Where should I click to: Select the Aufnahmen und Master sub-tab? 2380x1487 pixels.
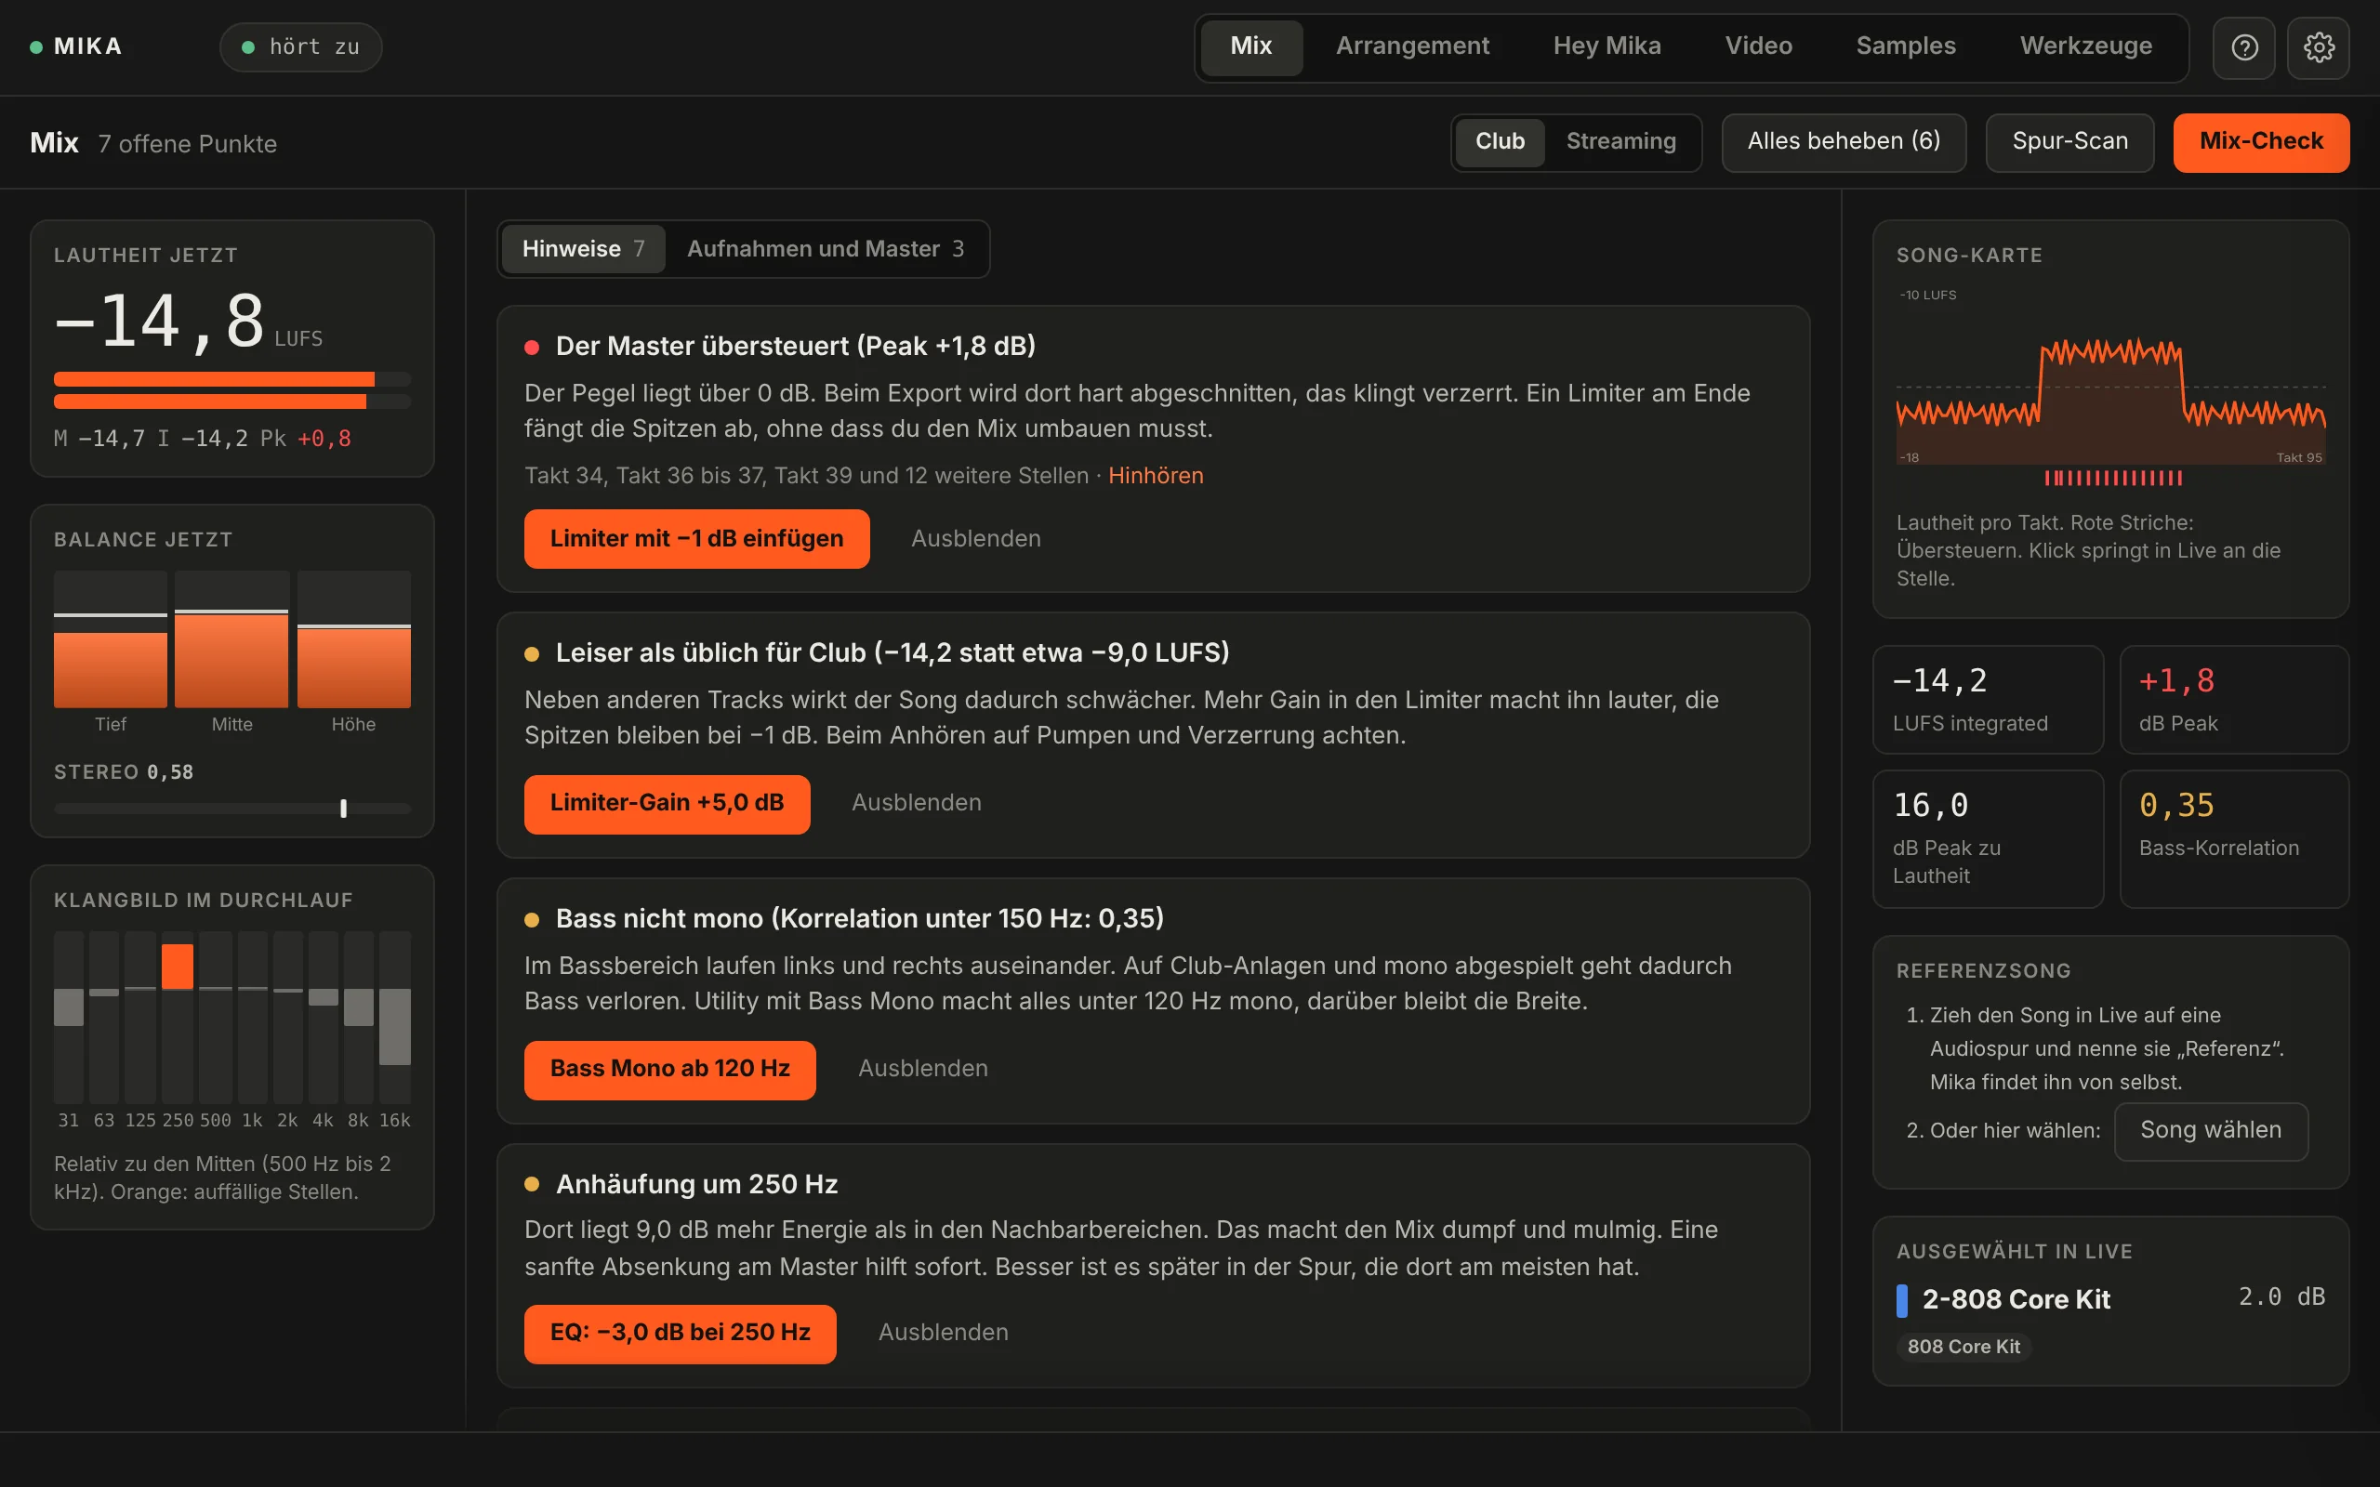(x=826, y=249)
